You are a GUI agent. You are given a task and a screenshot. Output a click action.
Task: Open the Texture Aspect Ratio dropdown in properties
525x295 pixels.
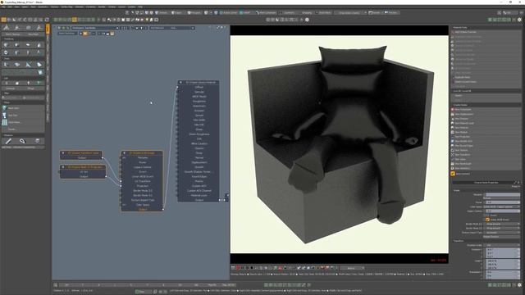501,233
